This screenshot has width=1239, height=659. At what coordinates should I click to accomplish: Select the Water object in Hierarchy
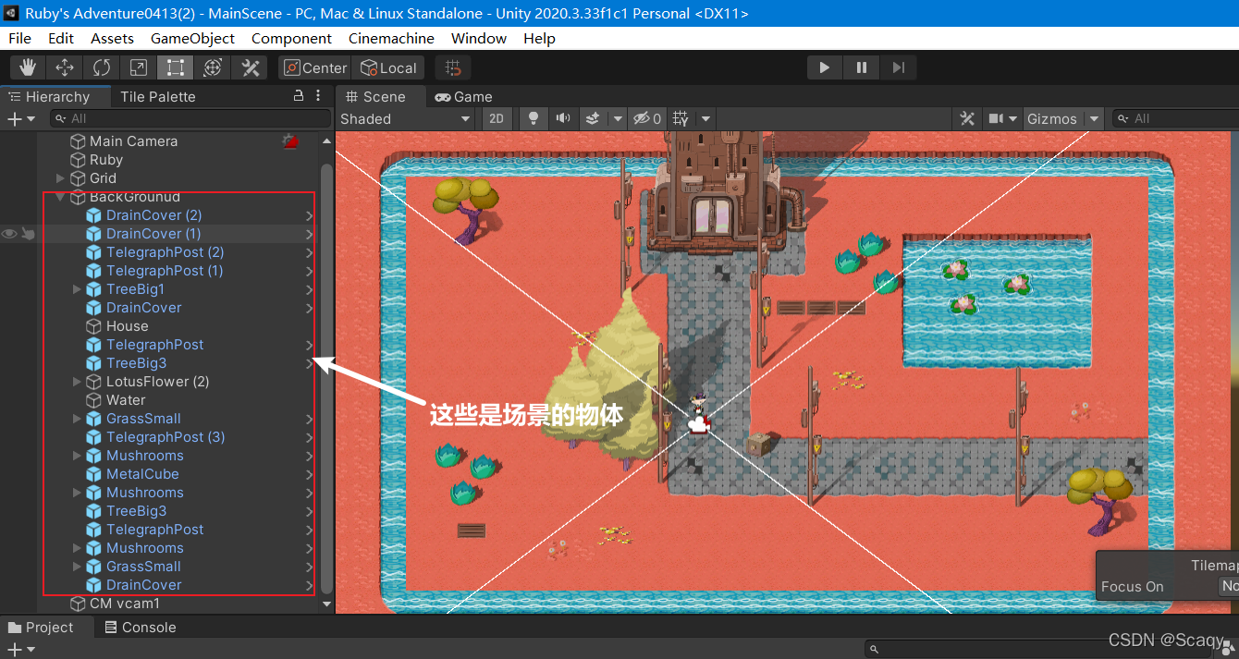126,400
